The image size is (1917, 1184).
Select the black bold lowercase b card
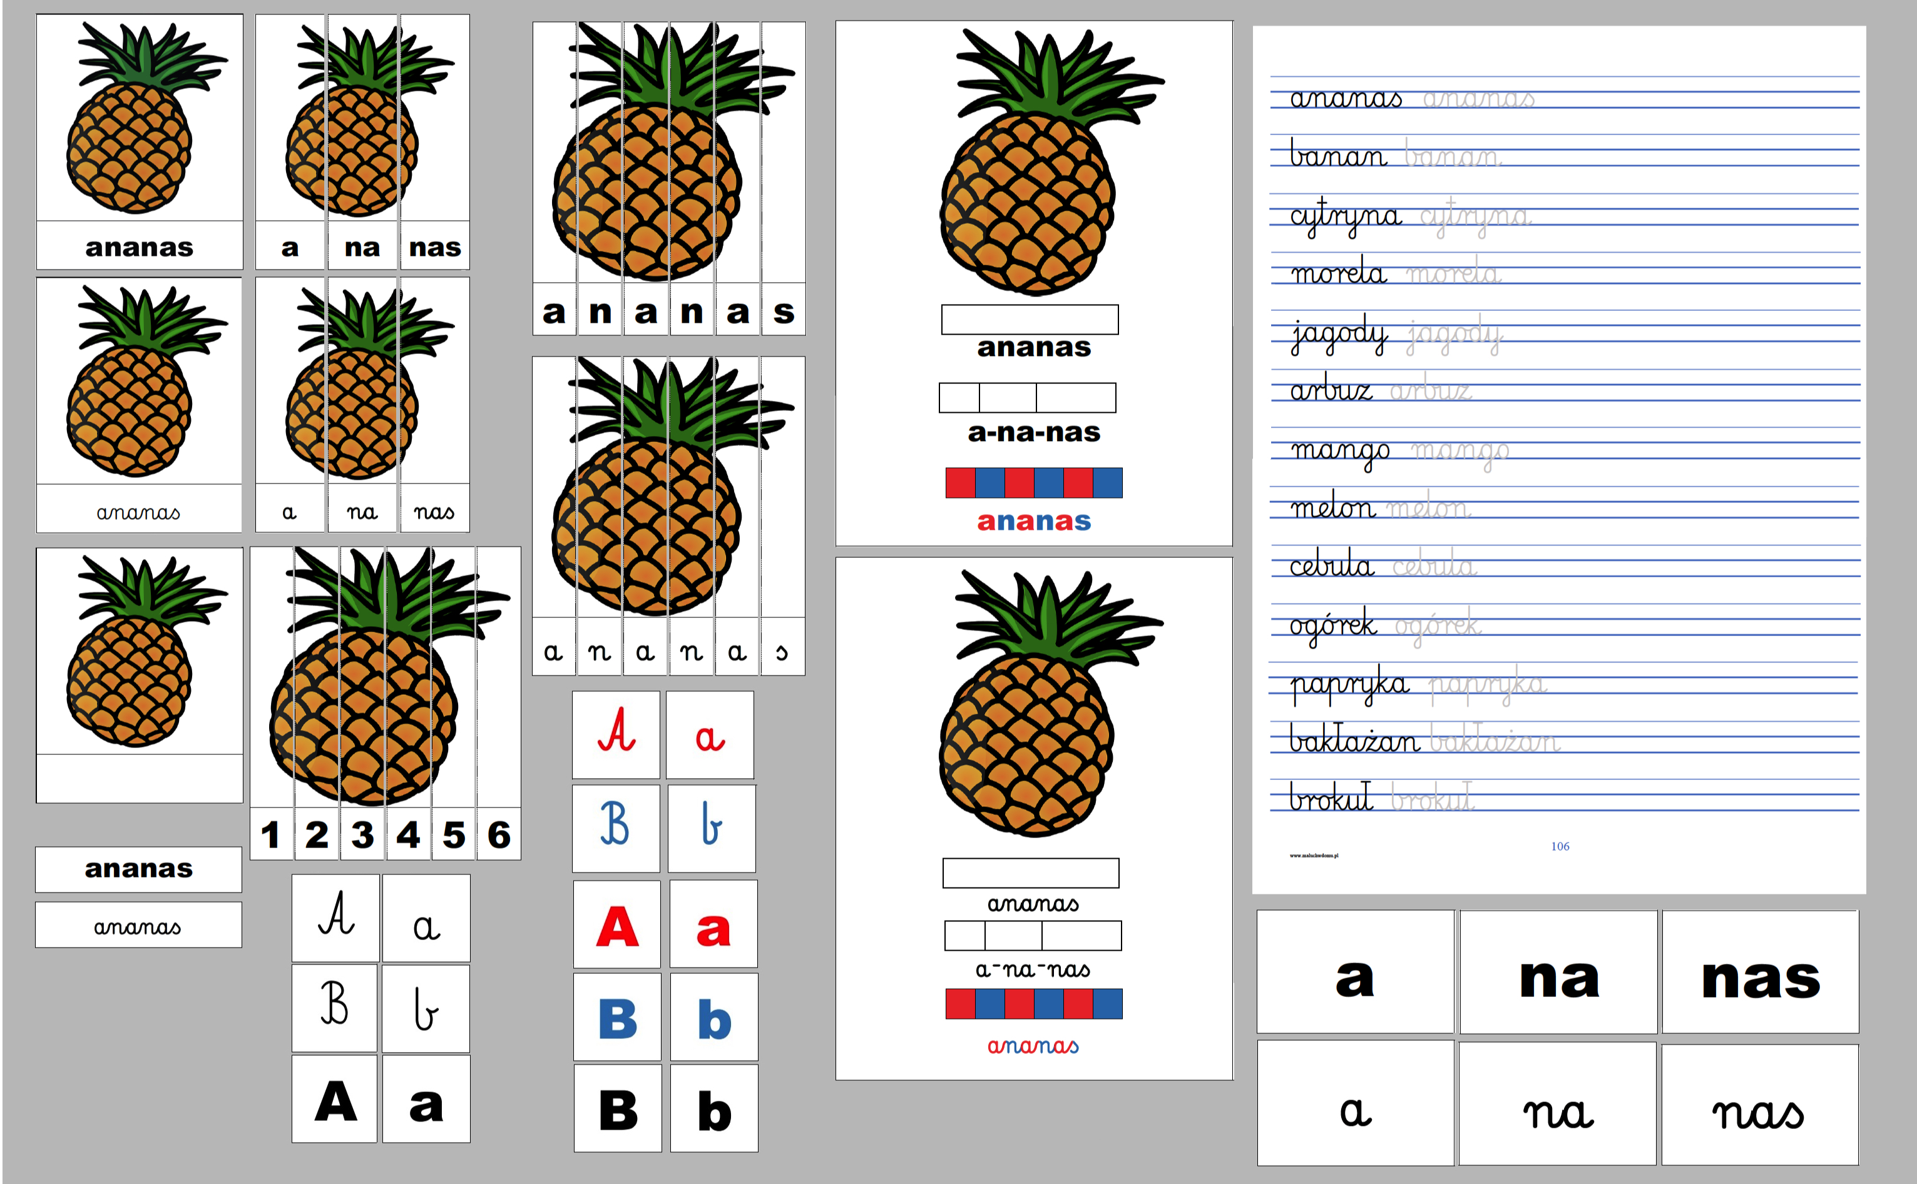(713, 1109)
